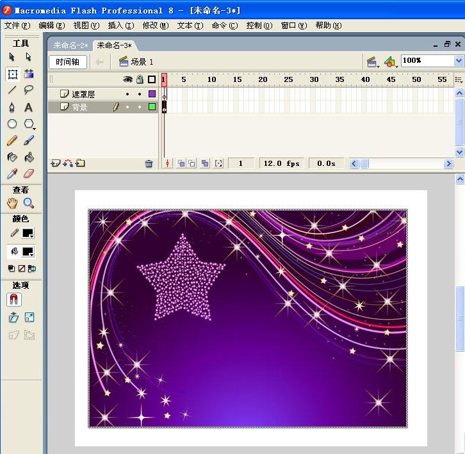The width and height of the screenshot is (465, 454).
Task: Select the Pen tool
Action: pyautogui.click(x=12, y=107)
